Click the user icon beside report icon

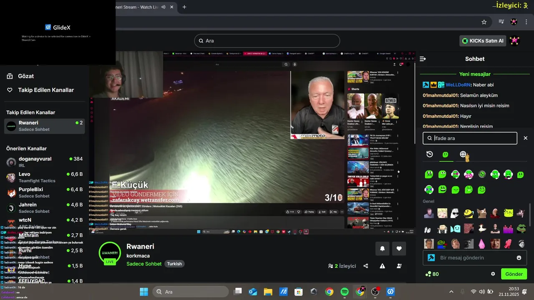[399, 266]
